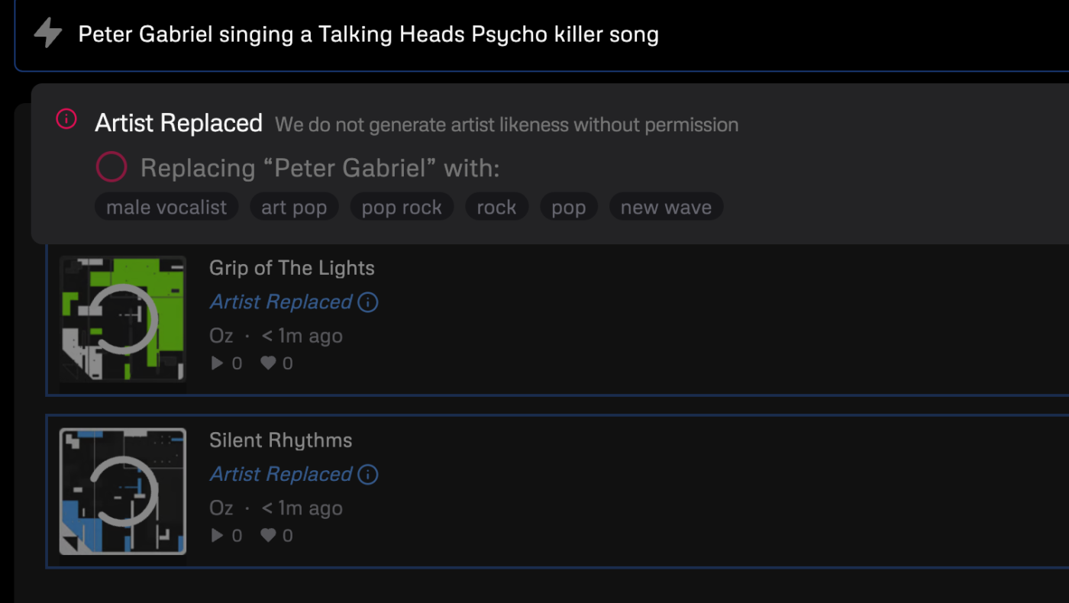
Task: Select the "male vocalist" tag
Action: [166, 207]
